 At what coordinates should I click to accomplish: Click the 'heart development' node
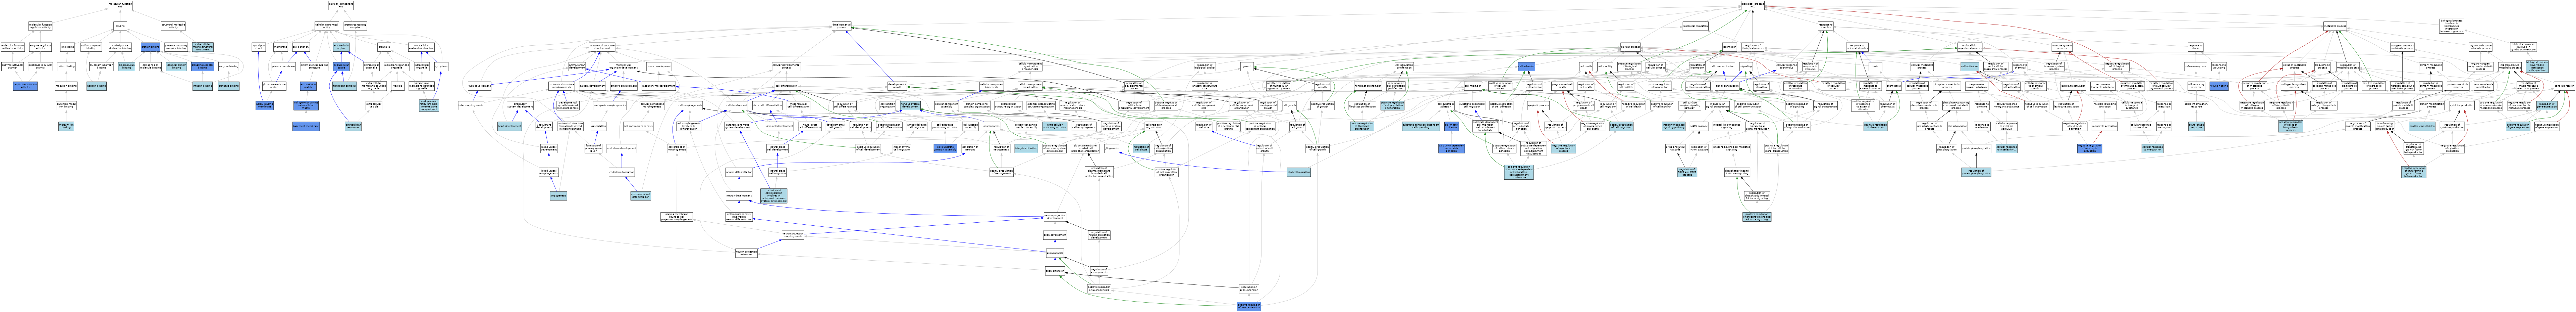[x=510, y=126]
